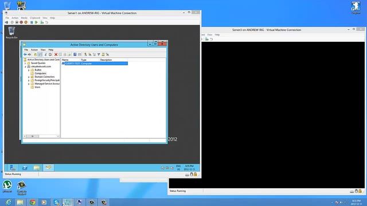Open the Help menu in Active Directory window
Image resolution: width=367 pixels, height=206 pixels.
(x=51, y=50)
